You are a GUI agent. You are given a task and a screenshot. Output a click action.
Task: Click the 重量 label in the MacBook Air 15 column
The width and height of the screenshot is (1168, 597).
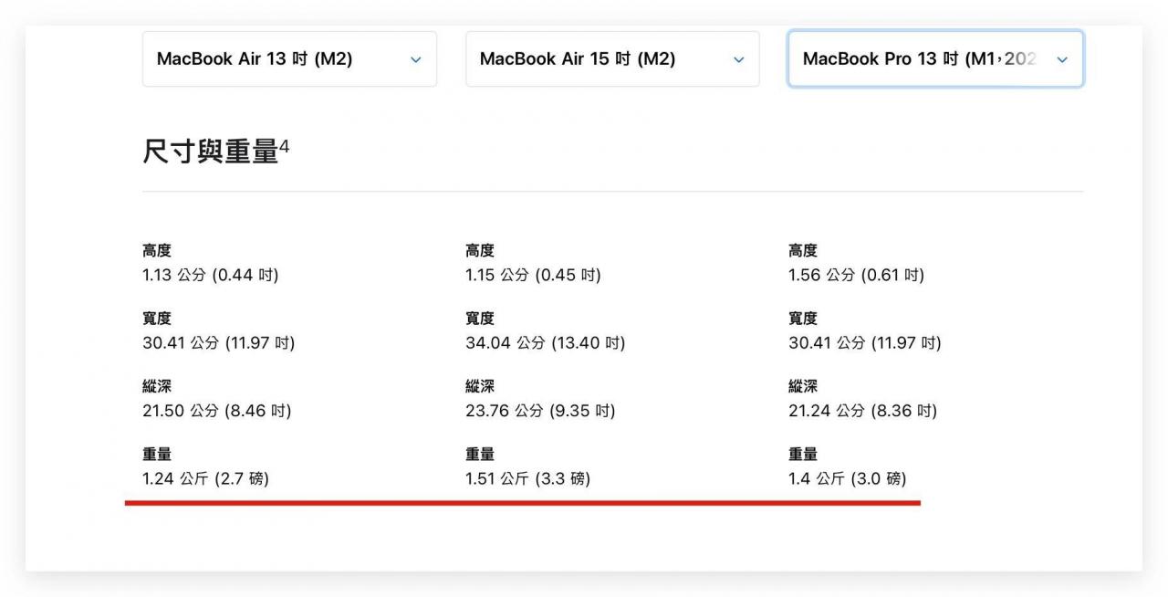[480, 455]
